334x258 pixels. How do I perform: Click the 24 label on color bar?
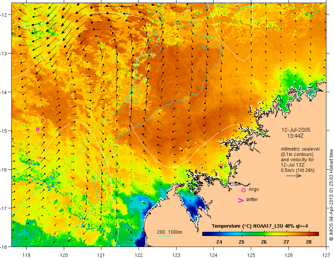(x=219, y=242)
